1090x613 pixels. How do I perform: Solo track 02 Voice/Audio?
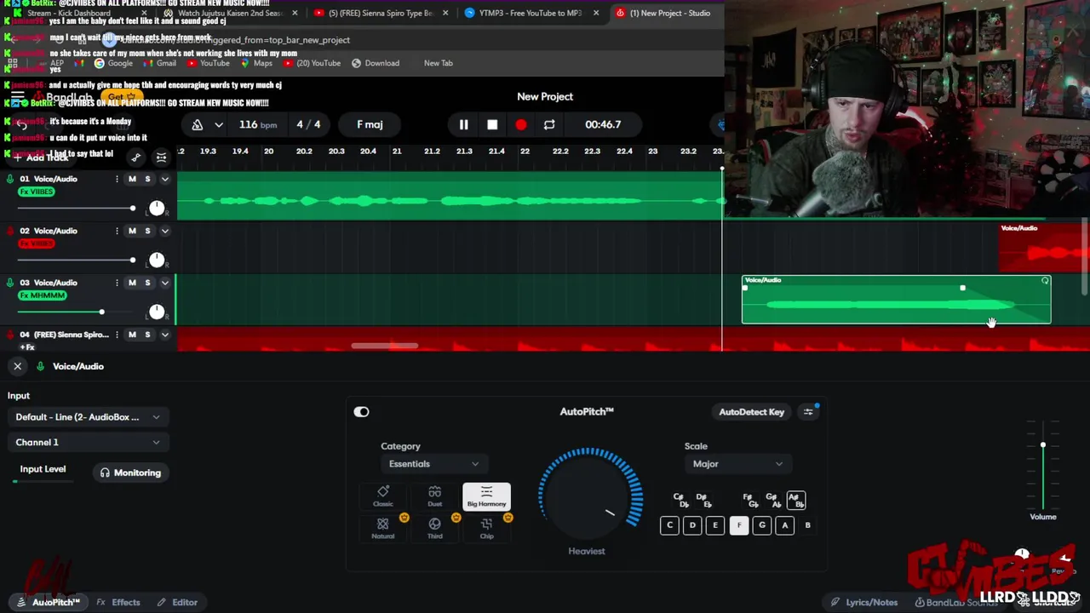[x=147, y=231]
